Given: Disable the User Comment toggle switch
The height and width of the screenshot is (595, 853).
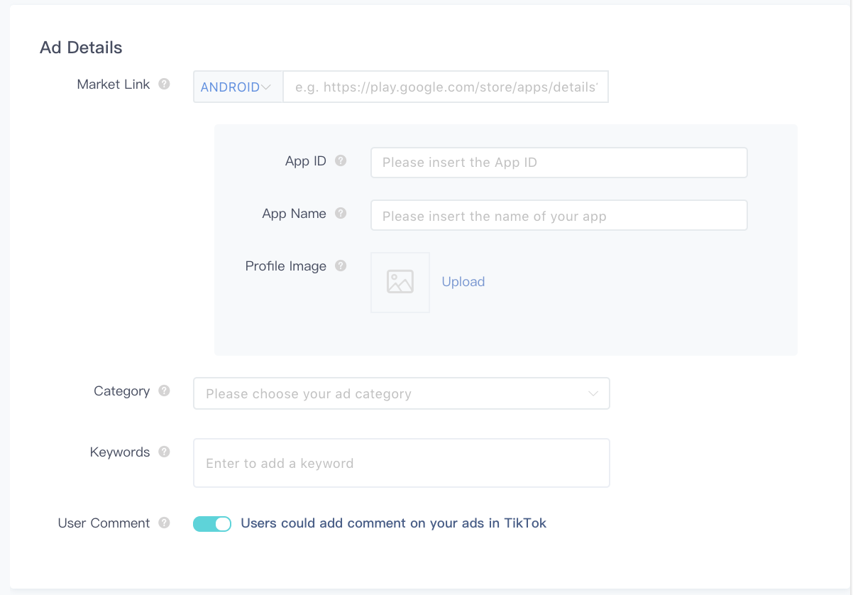Looking at the screenshot, I should [x=212, y=524].
